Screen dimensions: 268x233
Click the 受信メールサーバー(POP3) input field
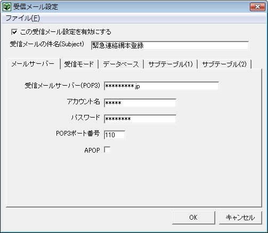coord(161,86)
